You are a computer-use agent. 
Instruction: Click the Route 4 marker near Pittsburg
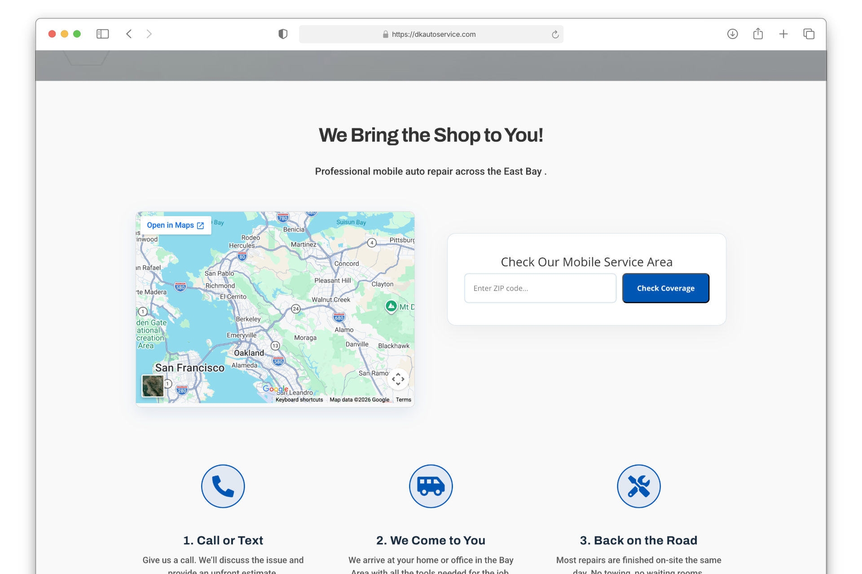372,243
